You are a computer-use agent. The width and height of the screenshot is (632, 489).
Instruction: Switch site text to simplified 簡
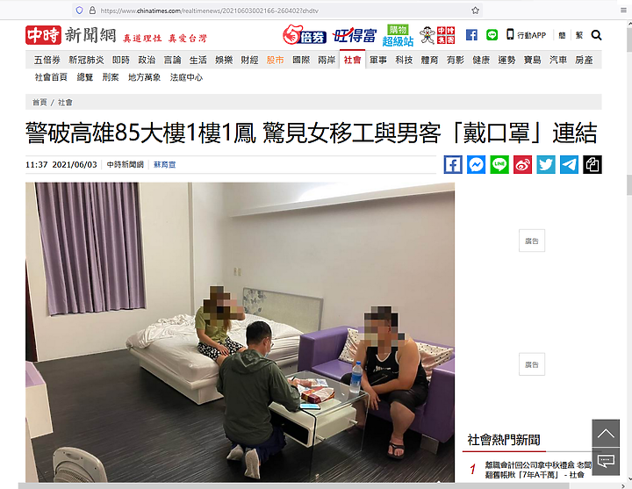pos(562,35)
